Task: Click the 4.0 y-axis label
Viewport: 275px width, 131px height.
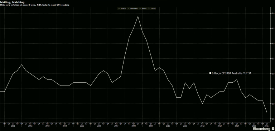Action: point(273,44)
